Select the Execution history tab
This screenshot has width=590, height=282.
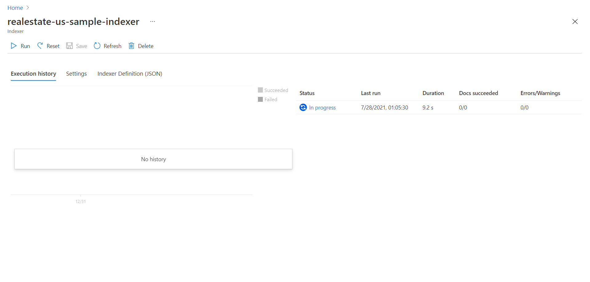click(x=33, y=74)
